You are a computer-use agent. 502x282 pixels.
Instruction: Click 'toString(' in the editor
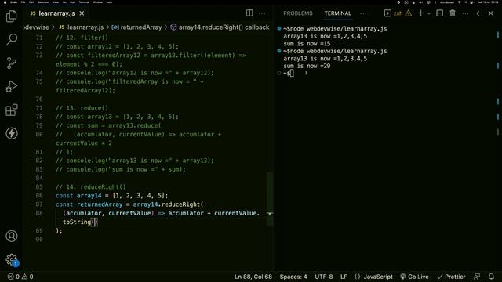(x=78, y=222)
